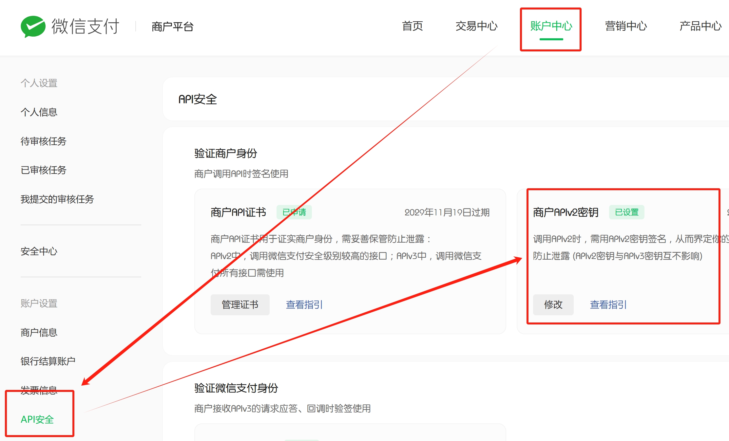729x441 pixels.
Task: Open 银行结算账户 sidebar entry
Action: [x=48, y=361]
